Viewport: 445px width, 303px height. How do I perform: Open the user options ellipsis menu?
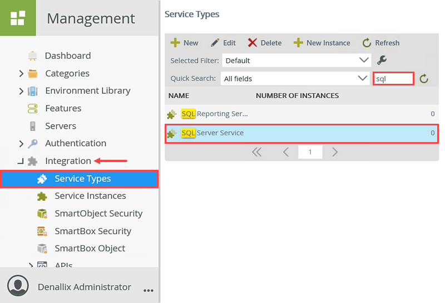148,289
